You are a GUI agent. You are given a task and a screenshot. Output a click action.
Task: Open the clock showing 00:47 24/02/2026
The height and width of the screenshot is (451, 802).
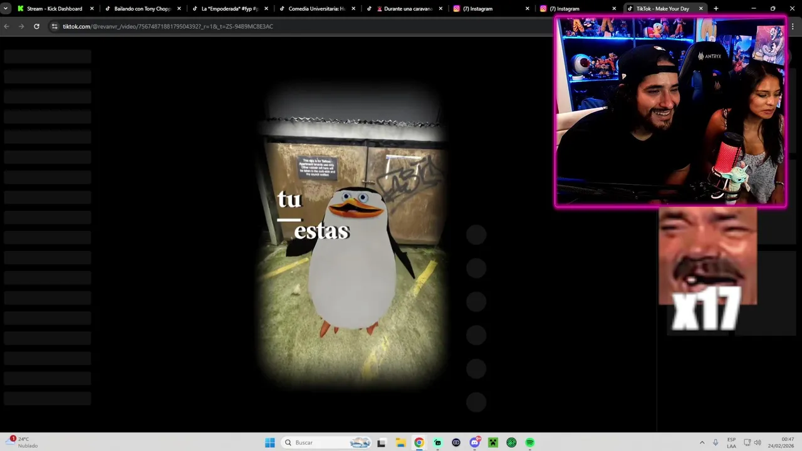click(781, 443)
